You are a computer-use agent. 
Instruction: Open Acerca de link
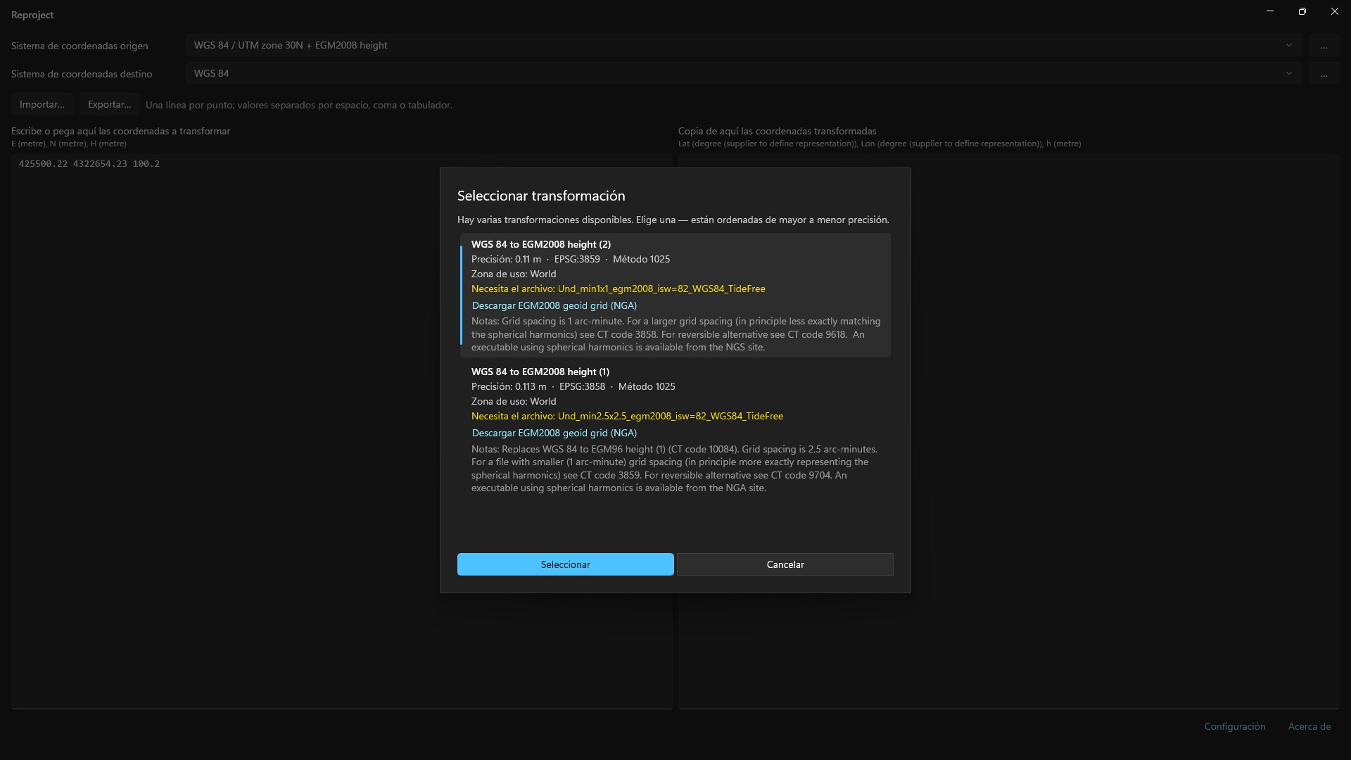point(1309,726)
